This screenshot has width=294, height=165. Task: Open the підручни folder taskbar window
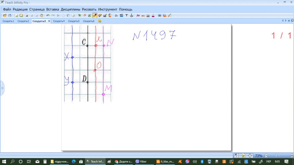tap(60, 162)
